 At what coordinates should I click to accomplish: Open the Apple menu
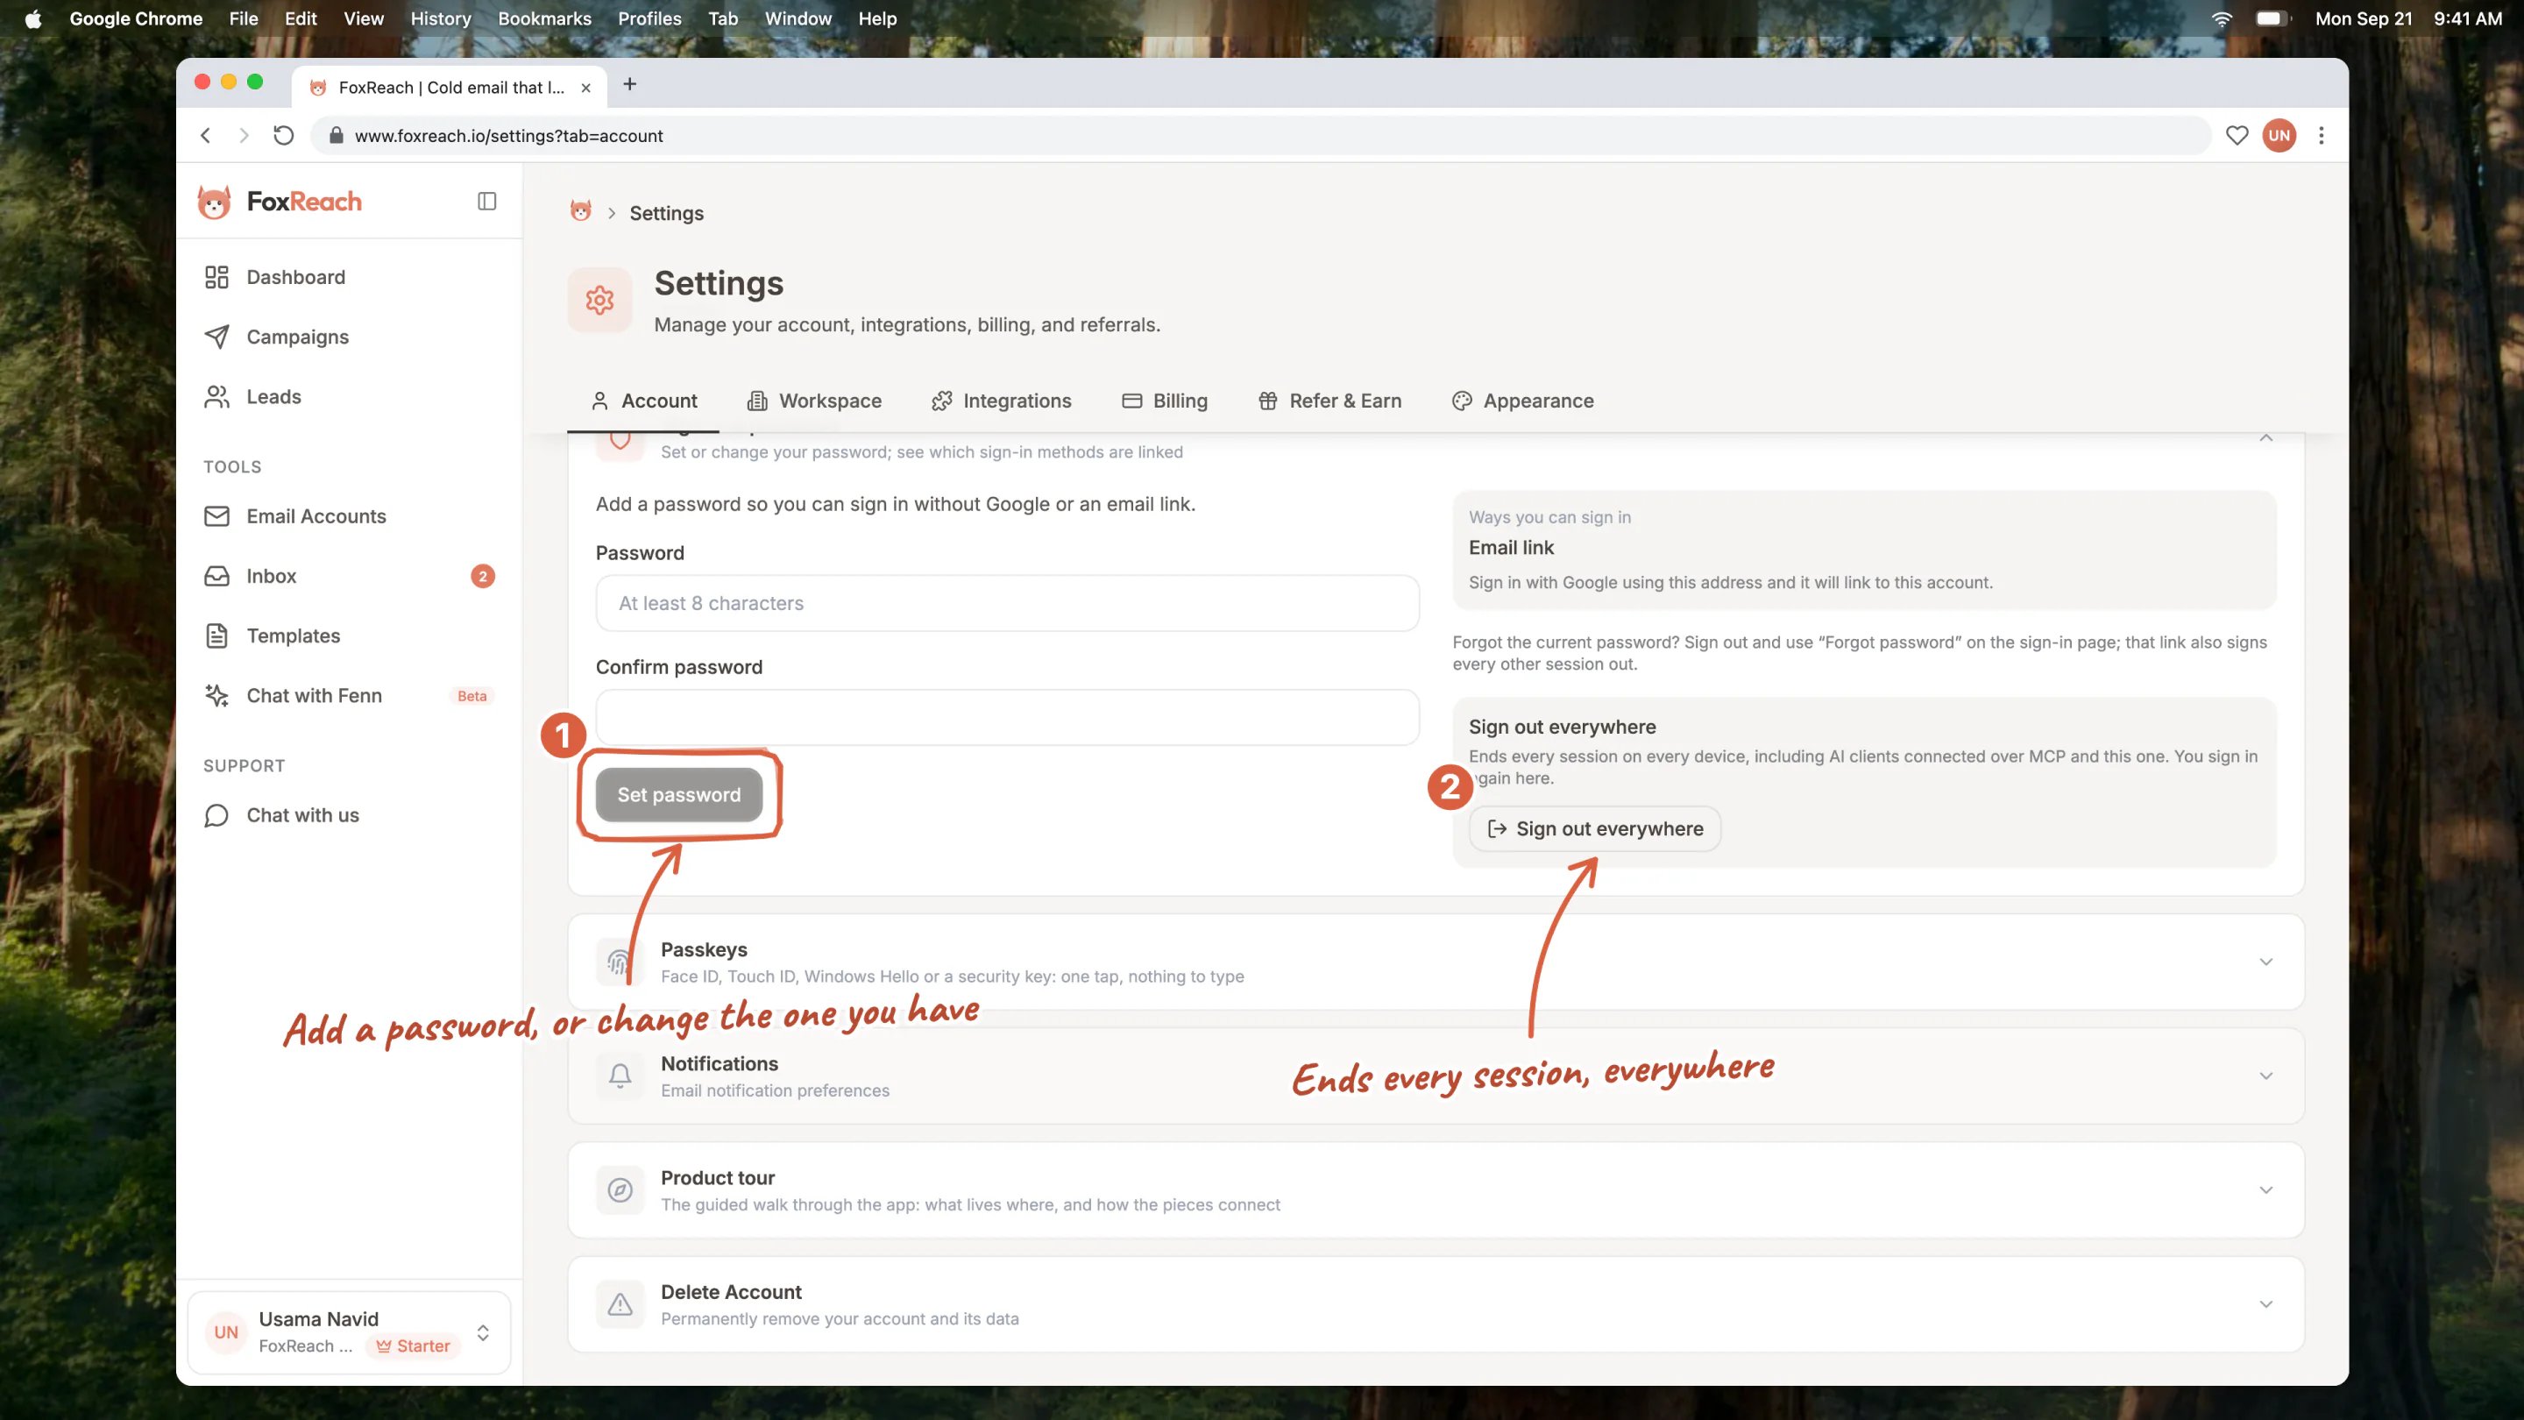[x=33, y=18]
